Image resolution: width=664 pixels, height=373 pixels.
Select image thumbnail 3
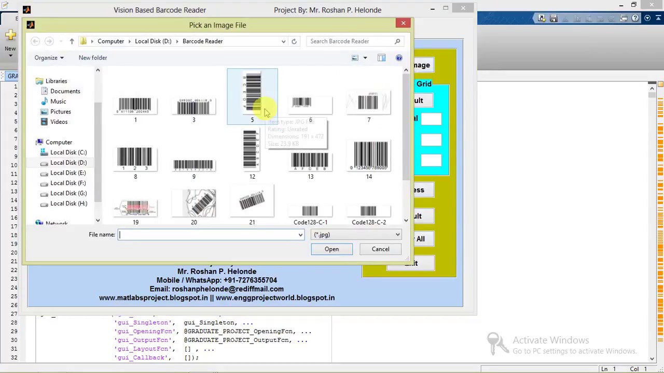(x=193, y=106)
